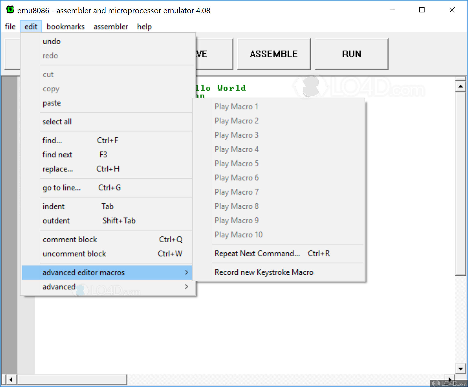Choose undo from the edit menu
Viewport: 468px width, 387px height.
pos(108,41)
